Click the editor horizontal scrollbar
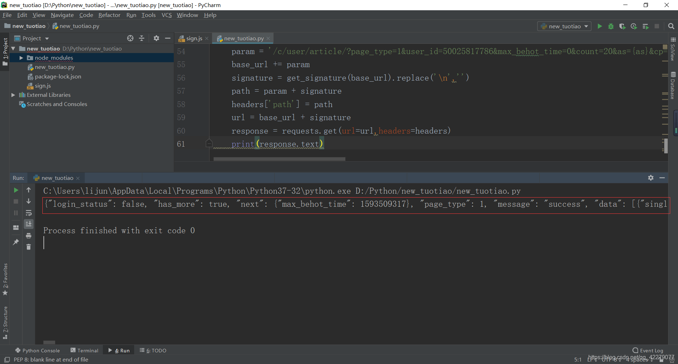The width and height of the screenshot is (678, 364). [279, 159]
